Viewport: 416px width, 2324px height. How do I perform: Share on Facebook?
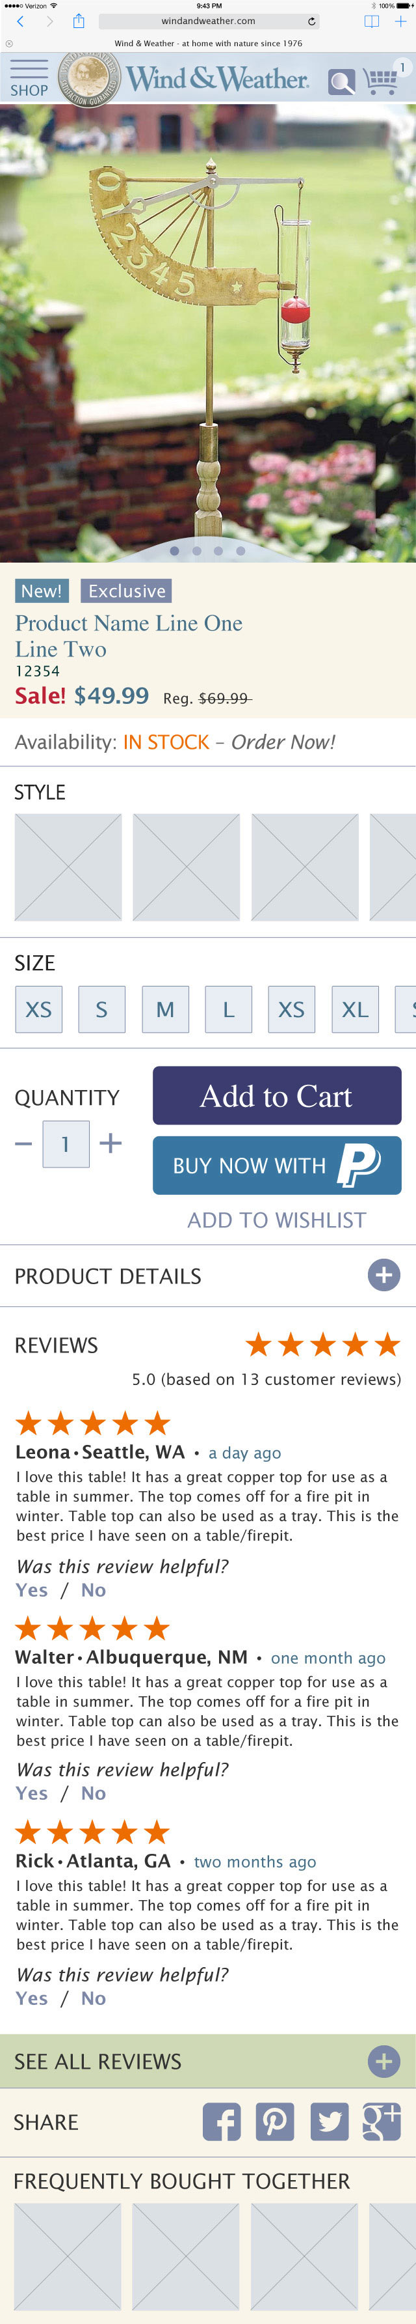click(220, 2122)
